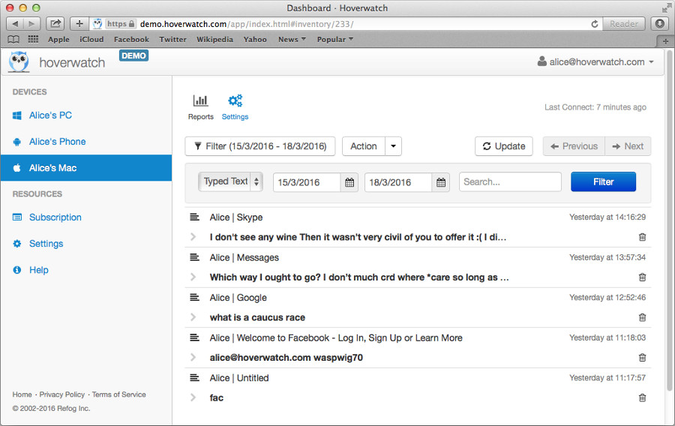Delete the Facebook login typed text entry
The width and height of the screenshot is (675, 426).
tap(642, 358)
